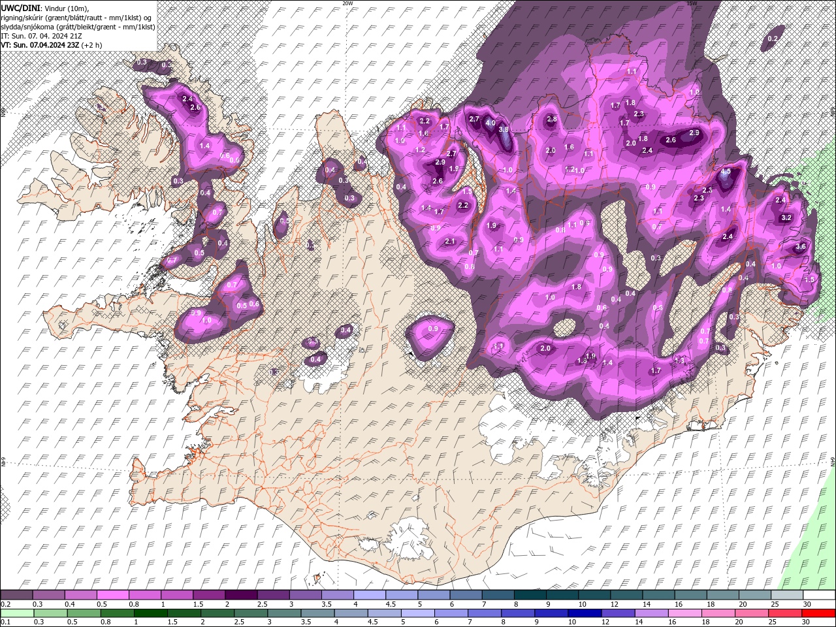This screenshot has height=627, width=836.
Task: Click the 4.5 precipitation value on the map
Action: 726,172
